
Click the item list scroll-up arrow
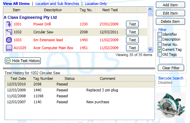pyautogui.click(x=150, y=9)
